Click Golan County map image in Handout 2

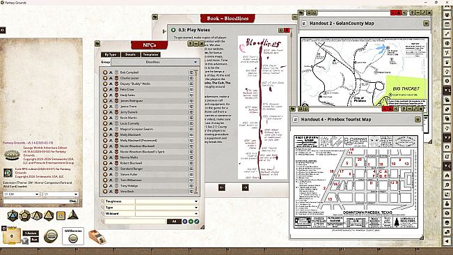pyautogui.click(x=364, y=72)
